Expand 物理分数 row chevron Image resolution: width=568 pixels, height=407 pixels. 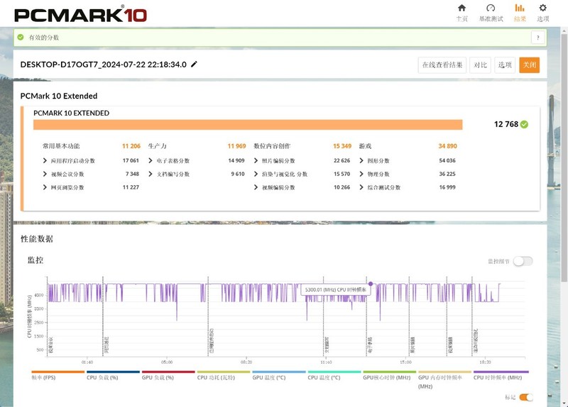point(361,174)
